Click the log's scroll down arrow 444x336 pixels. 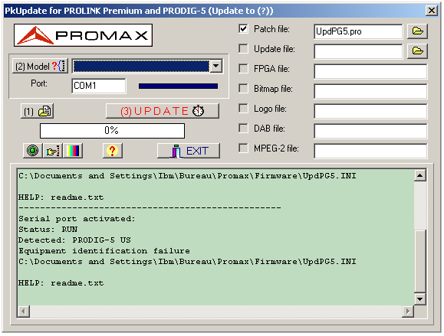point(419,298)
